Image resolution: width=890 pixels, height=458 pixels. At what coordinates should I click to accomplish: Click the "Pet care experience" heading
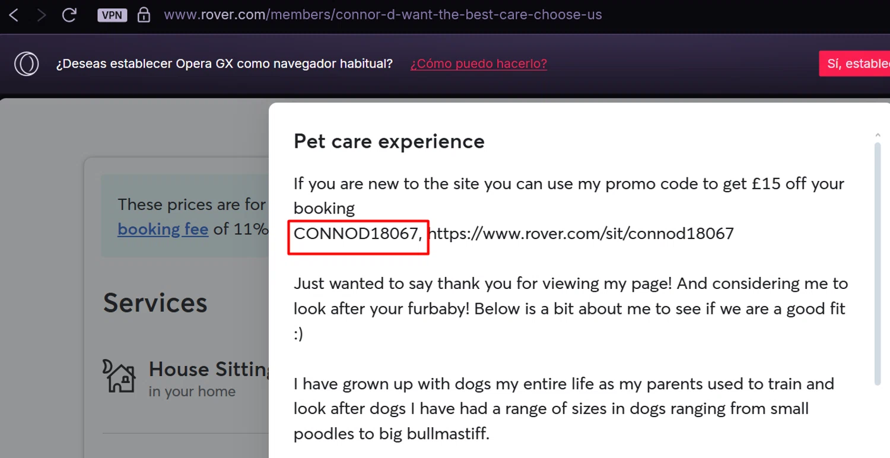click(x=389, y=142)
